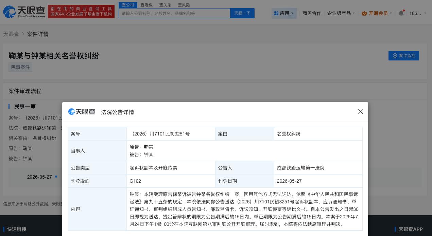Click the red 都在用的商业查询工具 banner
This screenshot has height=236, width=432.
[81, 12]
